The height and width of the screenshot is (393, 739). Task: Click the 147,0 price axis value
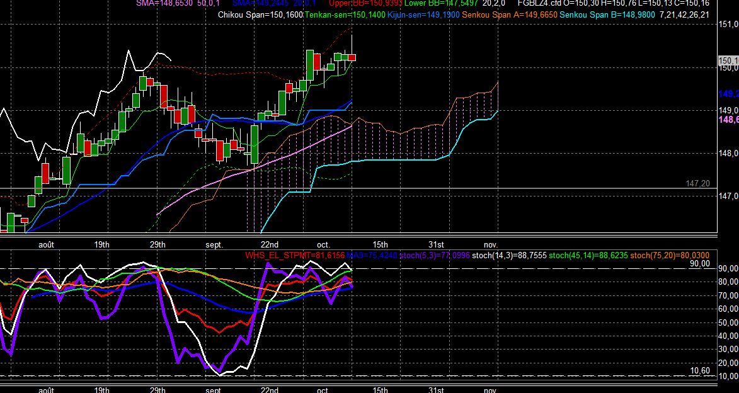click(x=729, y=196)
